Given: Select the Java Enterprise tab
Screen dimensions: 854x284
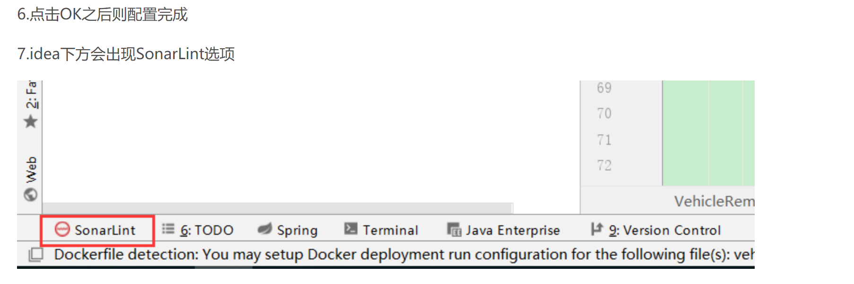Looking at the screenshot, I should [513, 230].
